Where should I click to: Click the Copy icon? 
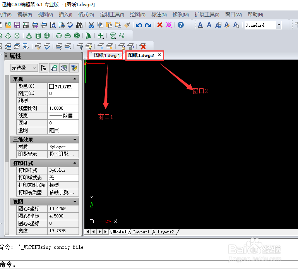(100, 25)
